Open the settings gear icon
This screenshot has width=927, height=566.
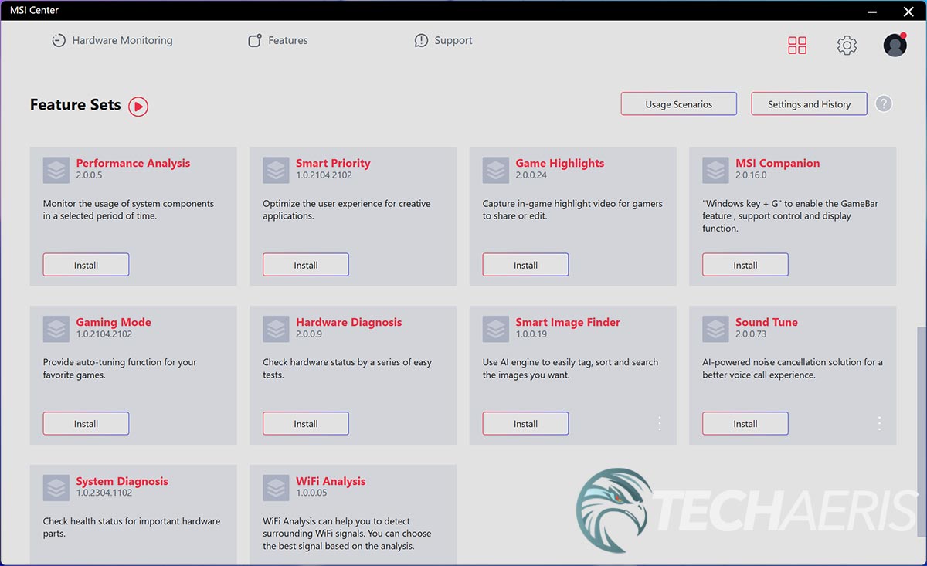pyautogui.click(x=847, y=46)
